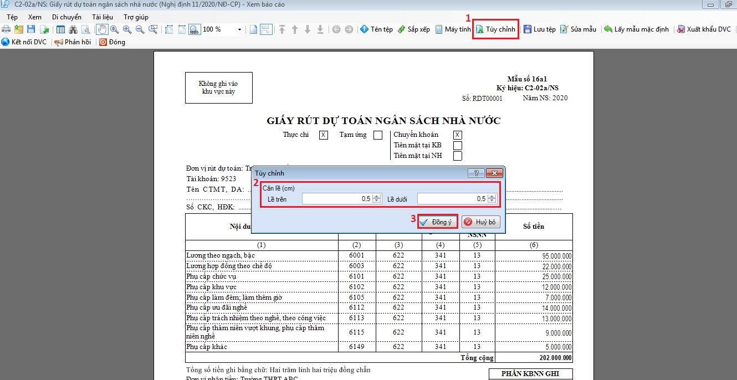This screenshot has height=380, width=737.
Task: Decrease Lề dưới with down spinner arrow
Action: pyautogui.click(x=492, y=201)
